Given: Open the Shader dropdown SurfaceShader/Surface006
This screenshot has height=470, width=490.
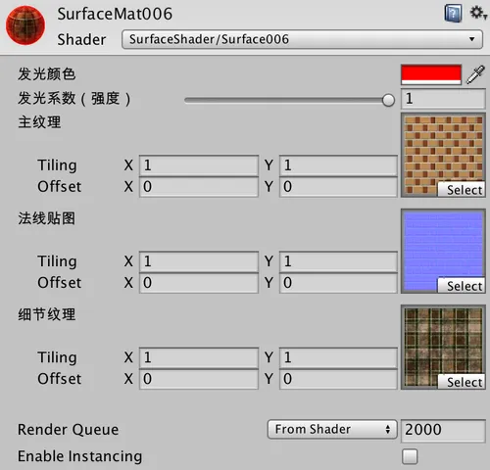Looking at the screenshot, I should (302, 39).
